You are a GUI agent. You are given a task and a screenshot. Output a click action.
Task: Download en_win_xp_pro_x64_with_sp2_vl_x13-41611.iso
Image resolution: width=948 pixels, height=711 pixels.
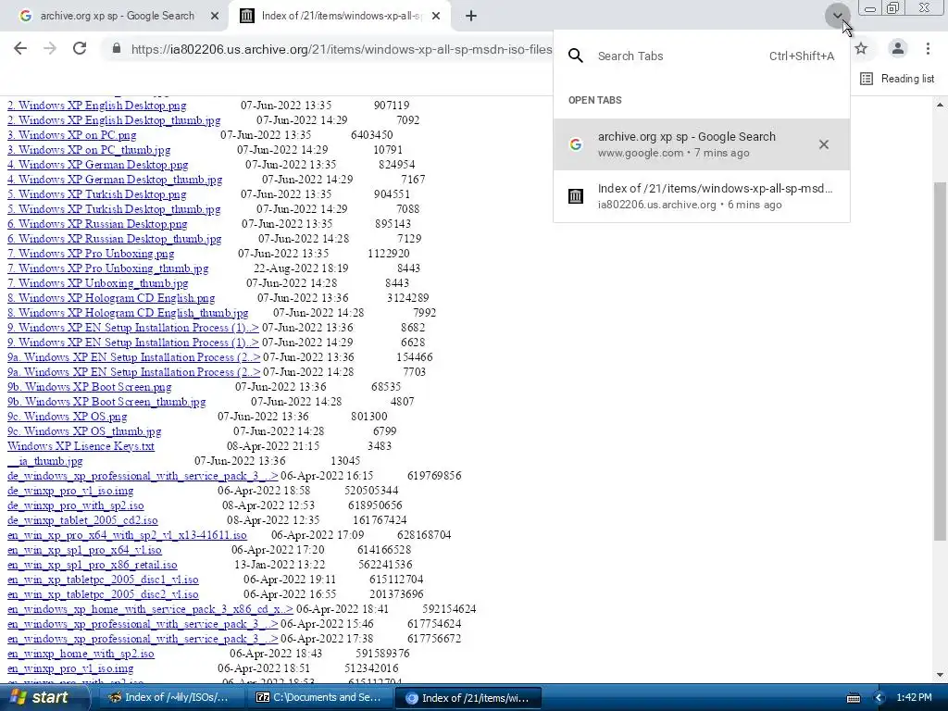(127, 535)
